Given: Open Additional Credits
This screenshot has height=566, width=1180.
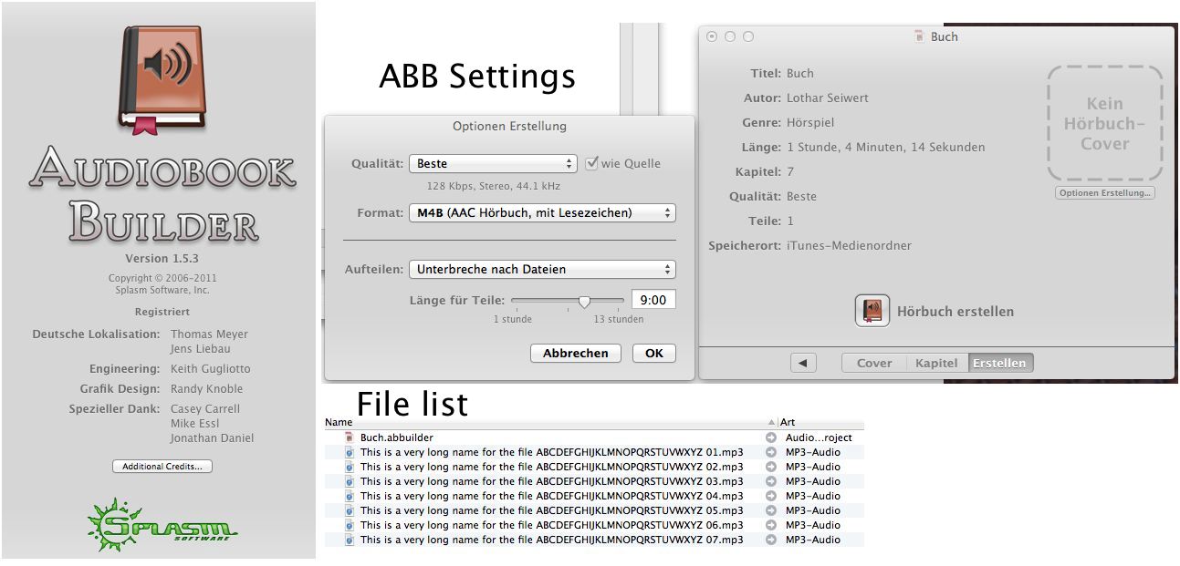Looking at the screenshot, I should coord(162,467).
